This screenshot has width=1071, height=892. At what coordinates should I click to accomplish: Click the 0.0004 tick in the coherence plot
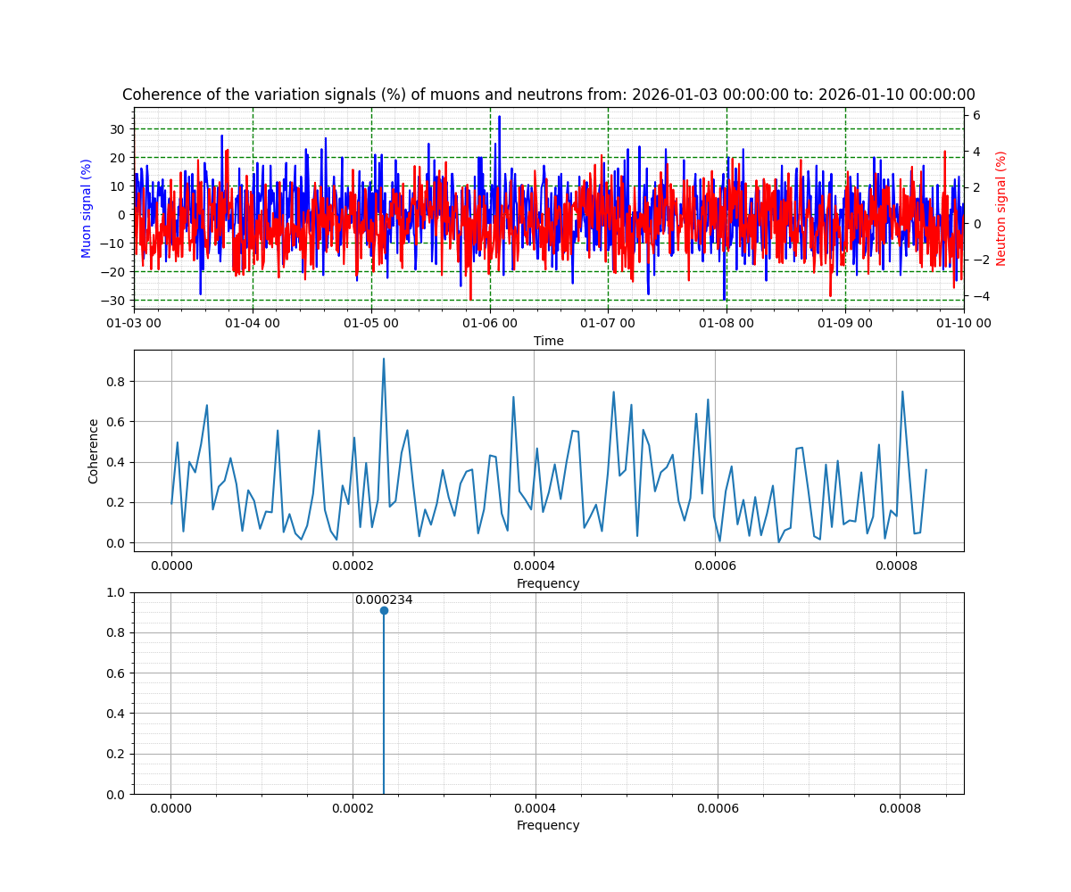coord(534,566)
